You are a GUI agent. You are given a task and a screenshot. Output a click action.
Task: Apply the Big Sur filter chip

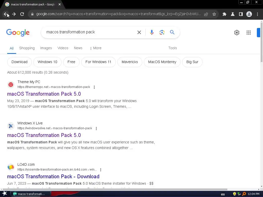click(192, 62)
